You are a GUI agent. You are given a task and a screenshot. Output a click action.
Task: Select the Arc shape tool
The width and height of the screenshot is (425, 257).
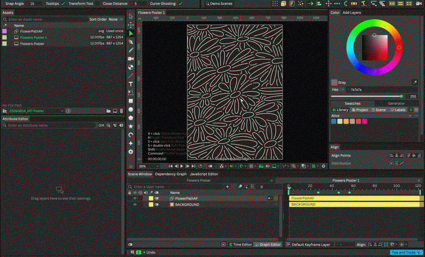131,135
